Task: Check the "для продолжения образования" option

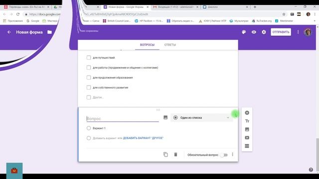Action: 89,78
